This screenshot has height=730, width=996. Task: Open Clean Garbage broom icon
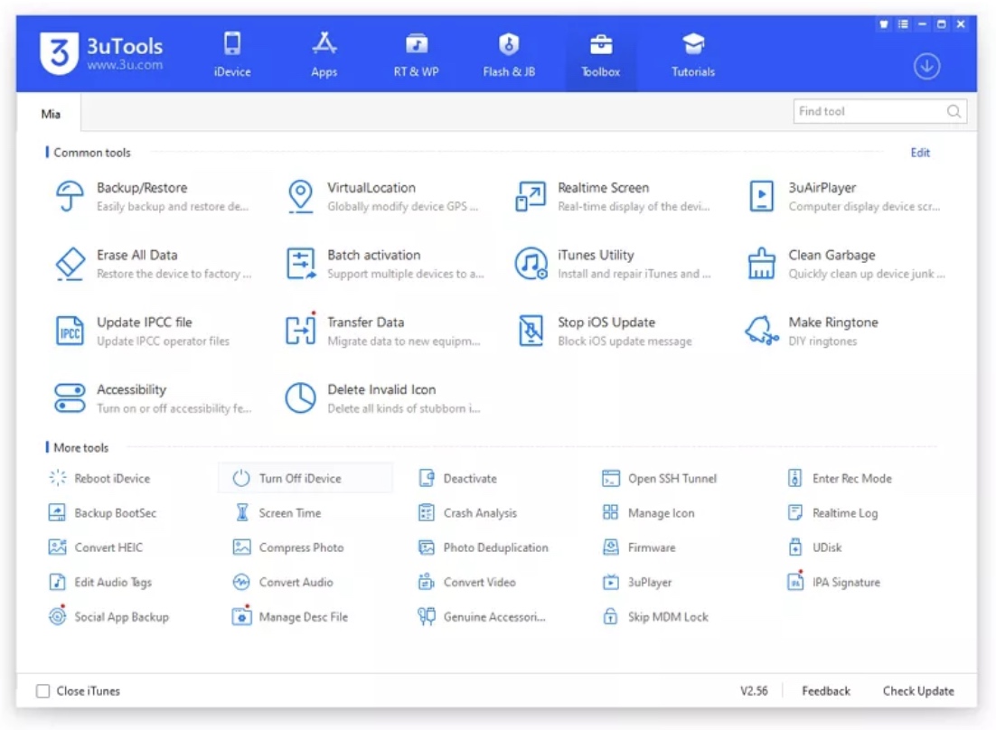pyautogui.click(x=761, y=264)
